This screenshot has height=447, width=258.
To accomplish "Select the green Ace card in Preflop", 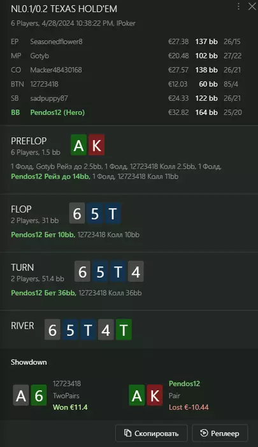I will coord(79,145).
